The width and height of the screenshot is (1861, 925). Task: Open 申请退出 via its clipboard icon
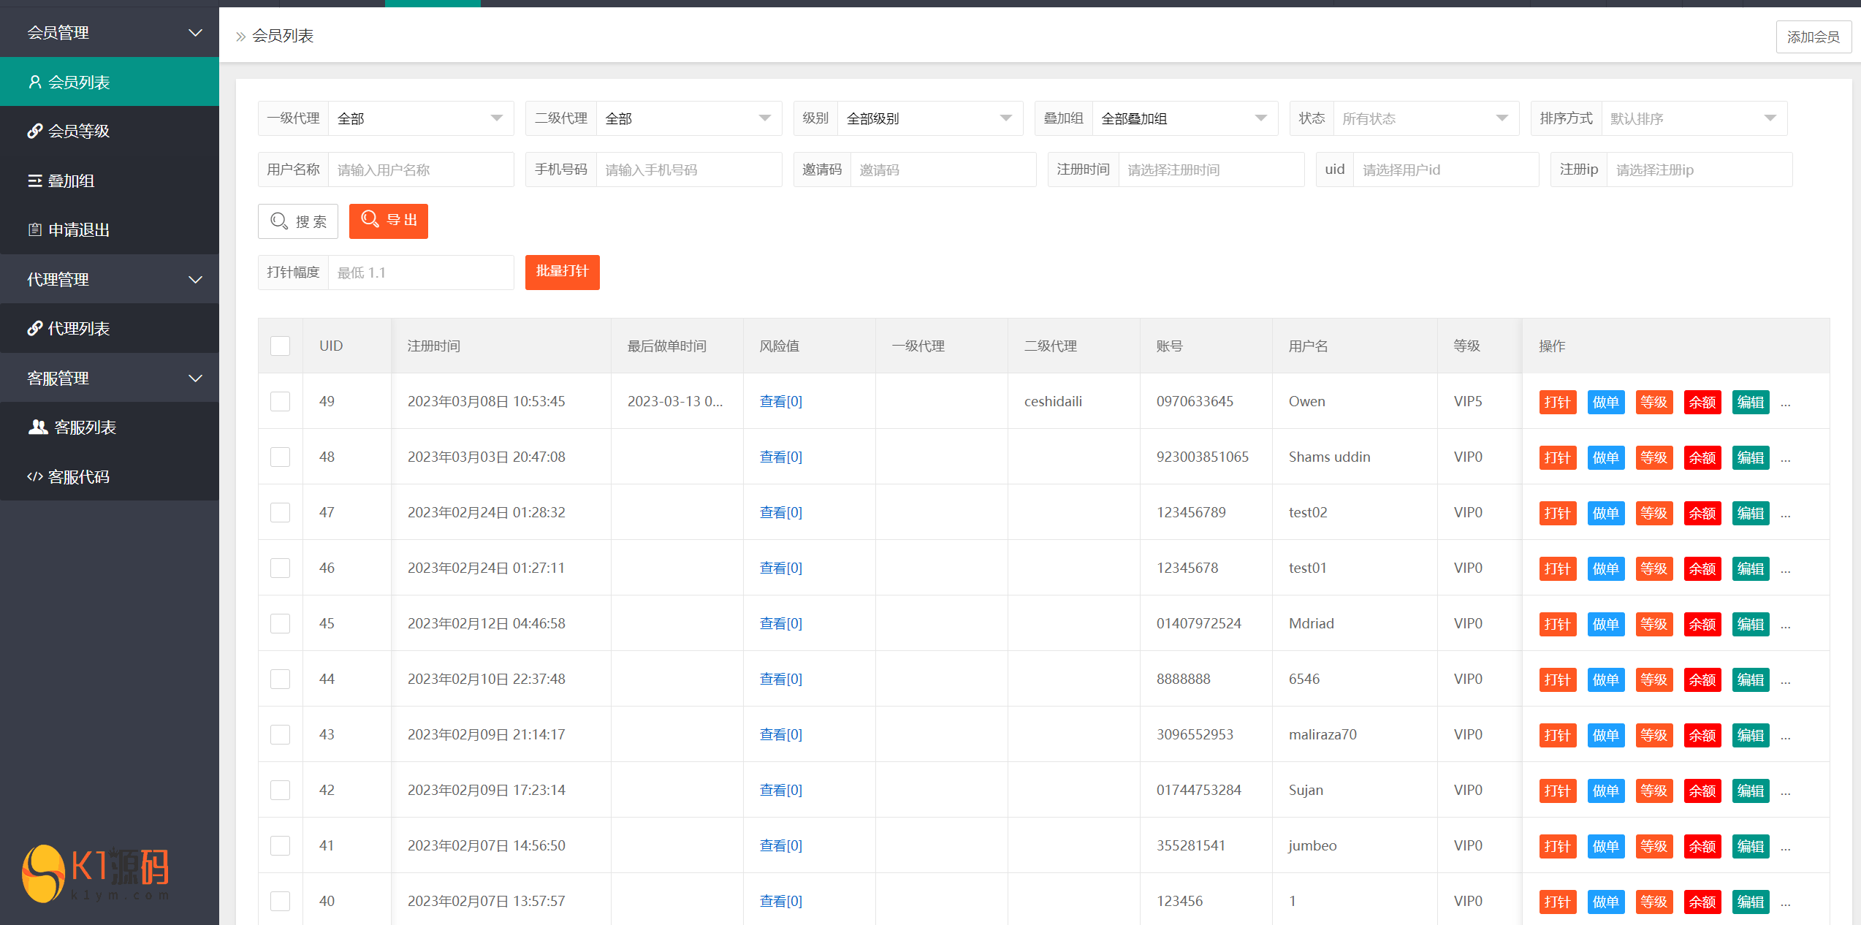[x=34, y=229]
